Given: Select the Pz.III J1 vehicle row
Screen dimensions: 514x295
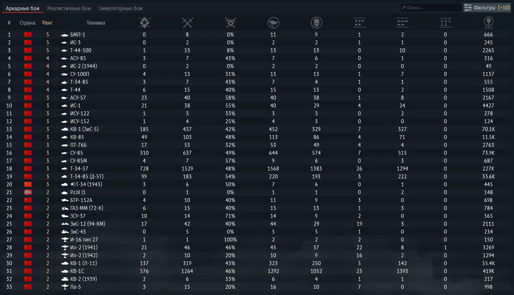Looking at the screenshot, I should [x=257, y=192].
